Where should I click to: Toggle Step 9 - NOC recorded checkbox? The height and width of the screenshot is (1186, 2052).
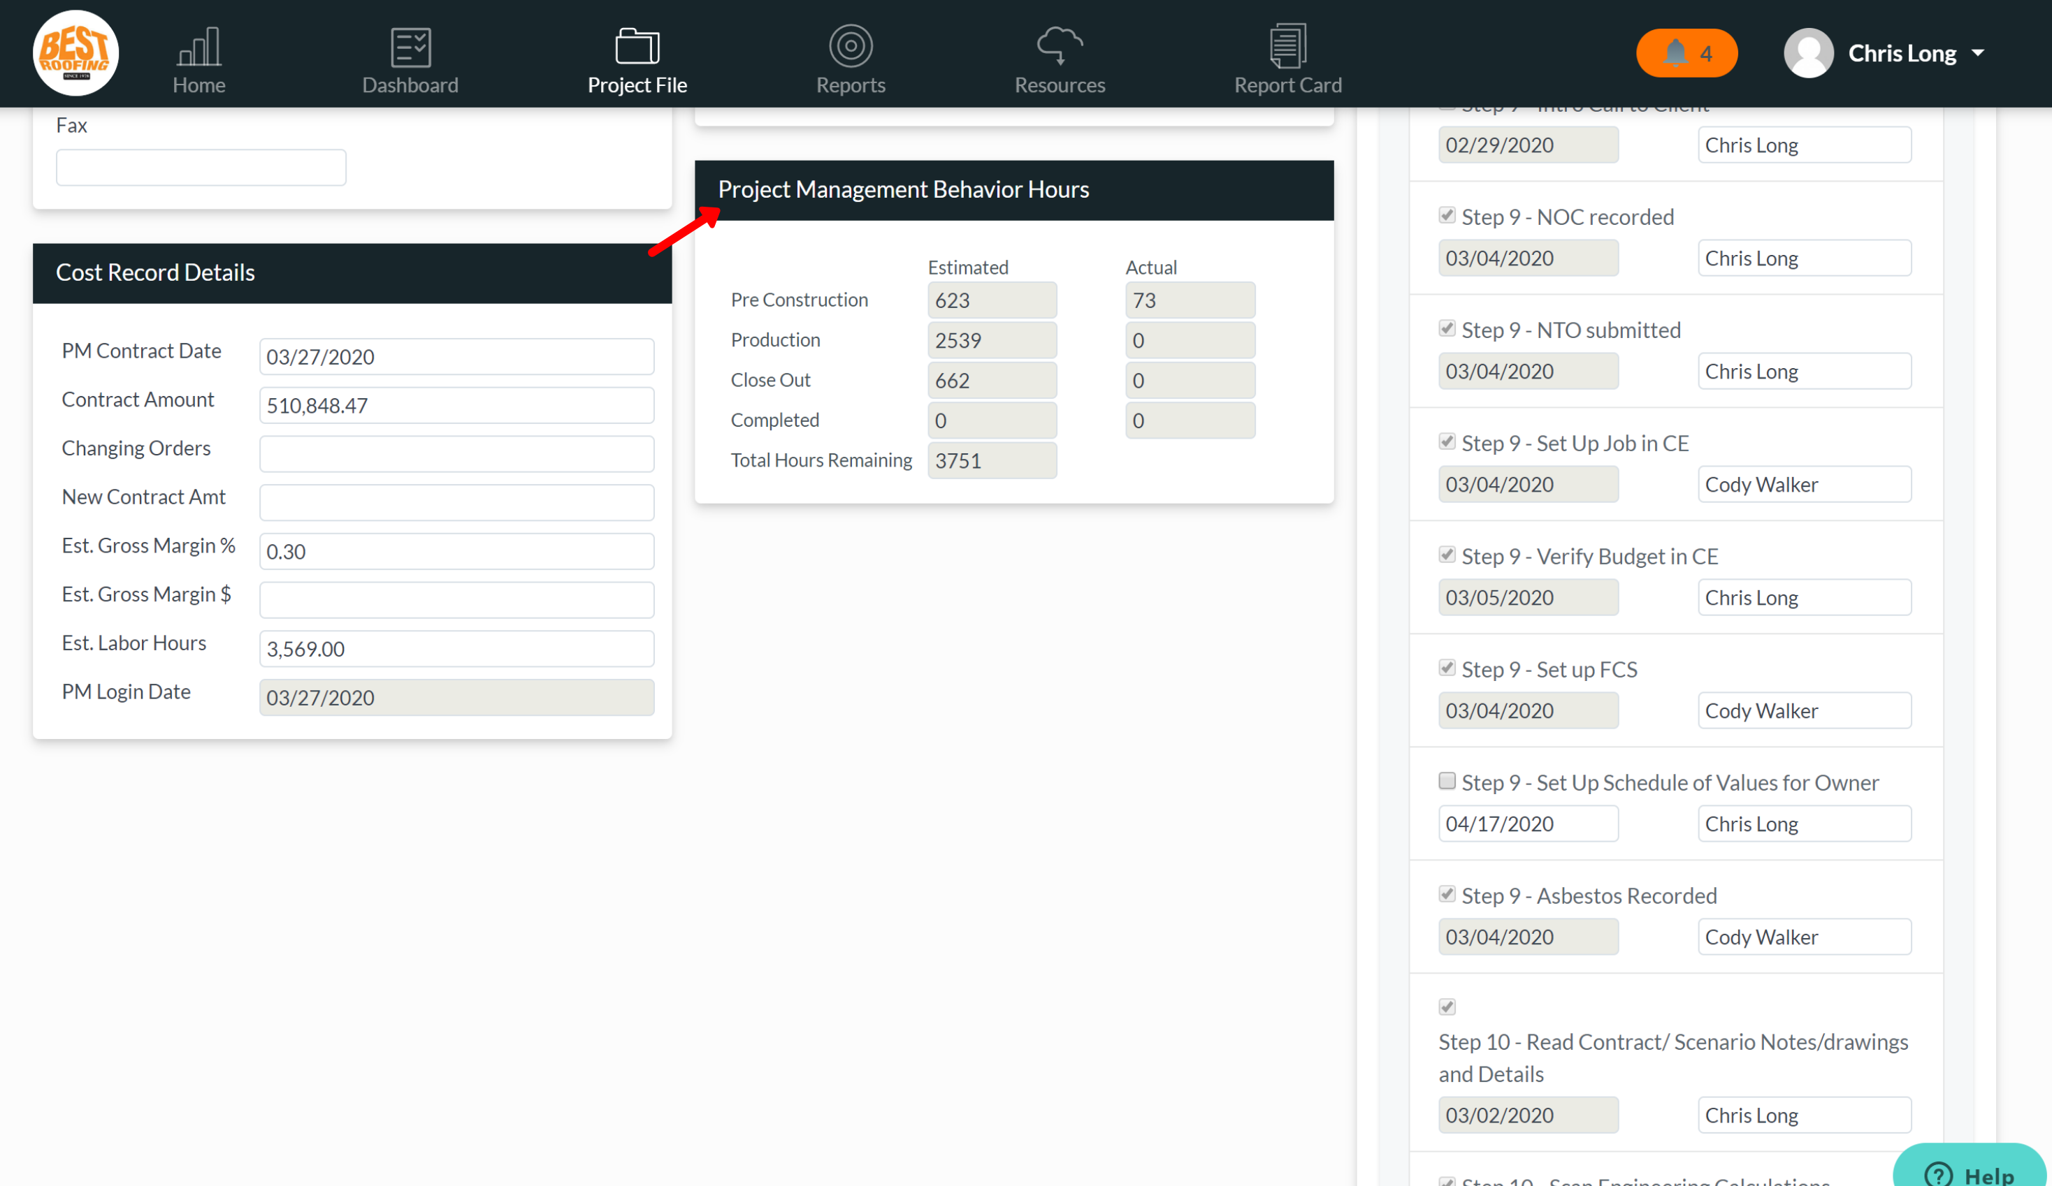(x=1446, y=216)
